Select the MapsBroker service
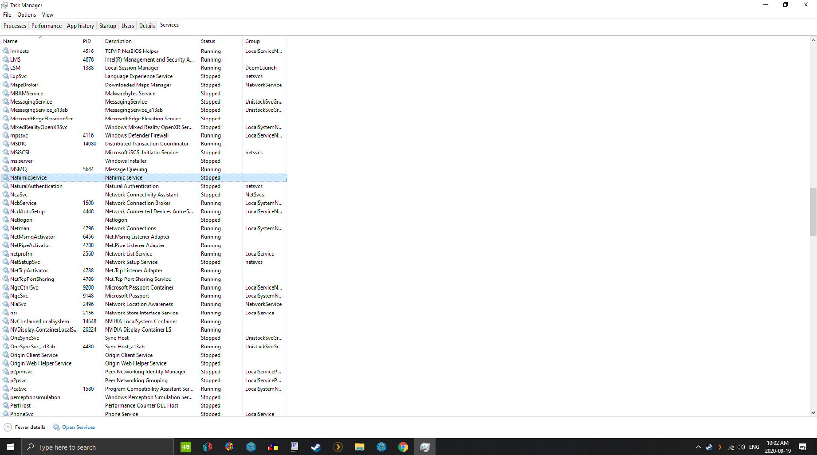Image resolution: width=817 pixels, height=455 pixels. (144, 85)
